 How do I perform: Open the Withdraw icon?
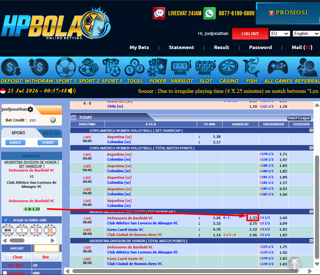(39, 67)
